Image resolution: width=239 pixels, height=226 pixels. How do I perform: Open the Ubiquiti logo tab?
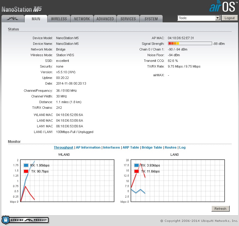pyautogui.click(x=13, y=19)
